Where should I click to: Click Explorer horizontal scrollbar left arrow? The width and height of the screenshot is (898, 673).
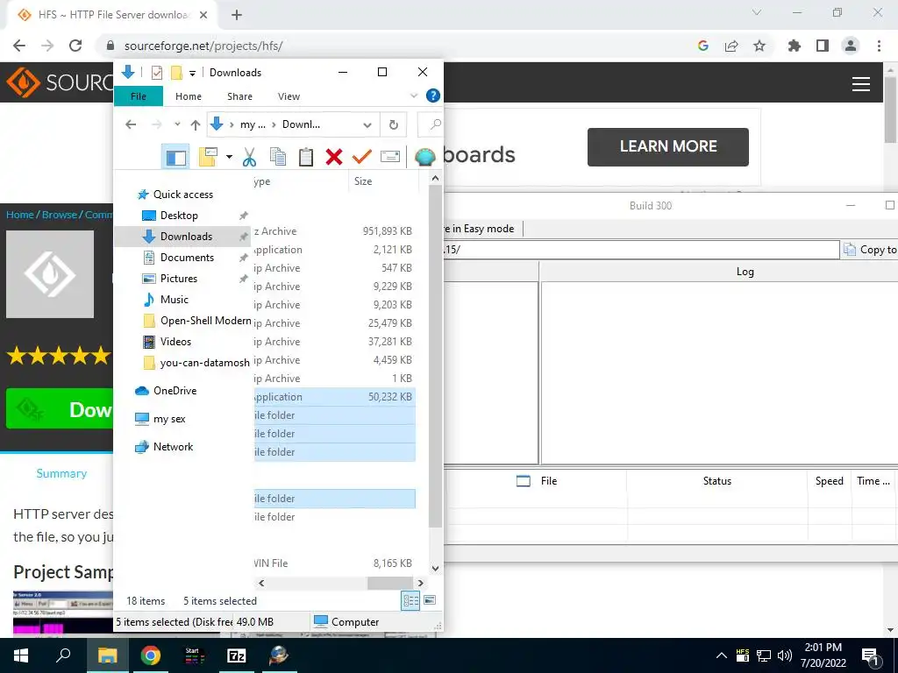pyautogui.click(x=261, y=583)
